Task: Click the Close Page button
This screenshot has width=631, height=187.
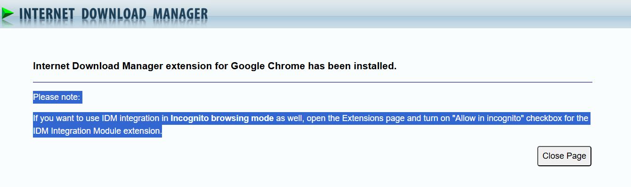Action: [564, 156]
